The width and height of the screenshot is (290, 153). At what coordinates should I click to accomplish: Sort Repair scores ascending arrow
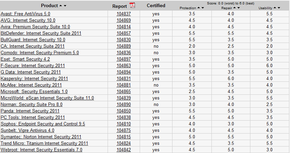(235, 8)
